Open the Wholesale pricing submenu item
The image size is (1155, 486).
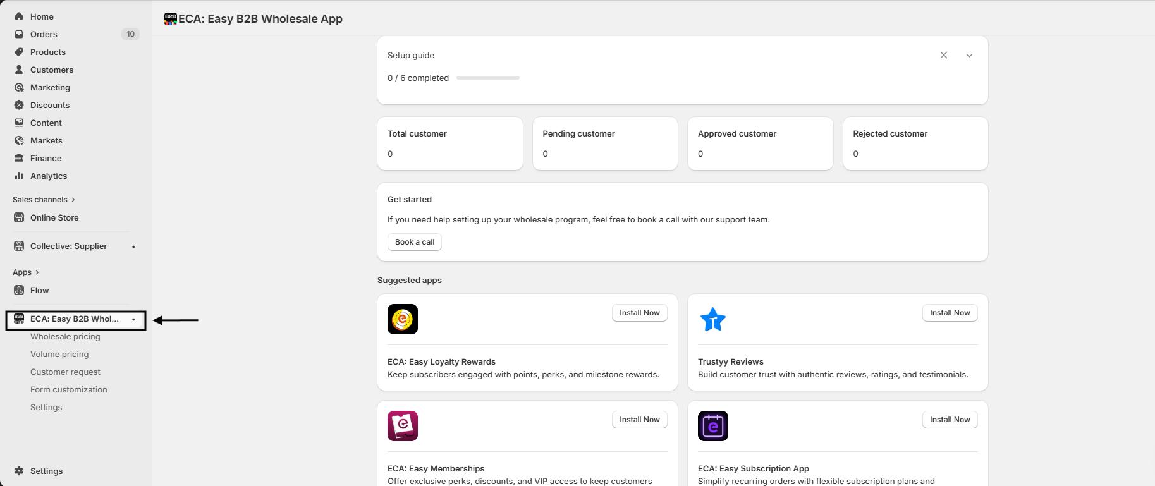pyautogui.click(x=65, y=337)
